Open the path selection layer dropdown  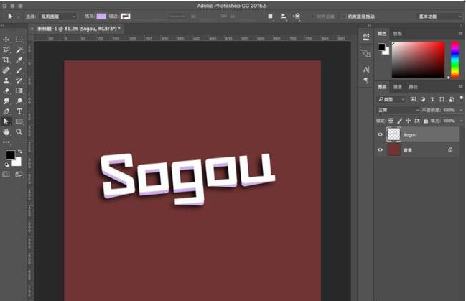[57, 17]
